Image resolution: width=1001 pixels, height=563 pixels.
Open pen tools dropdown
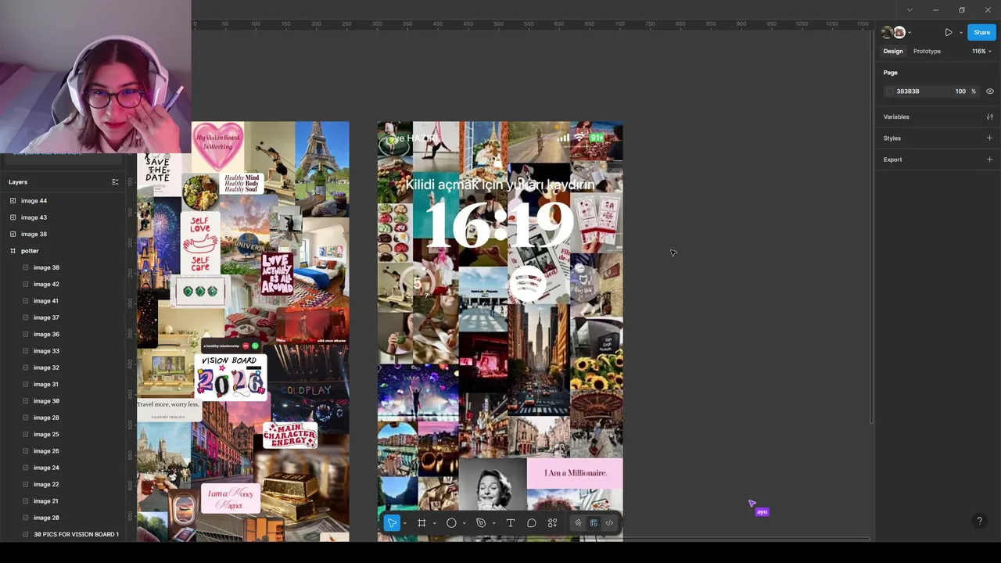493,524
